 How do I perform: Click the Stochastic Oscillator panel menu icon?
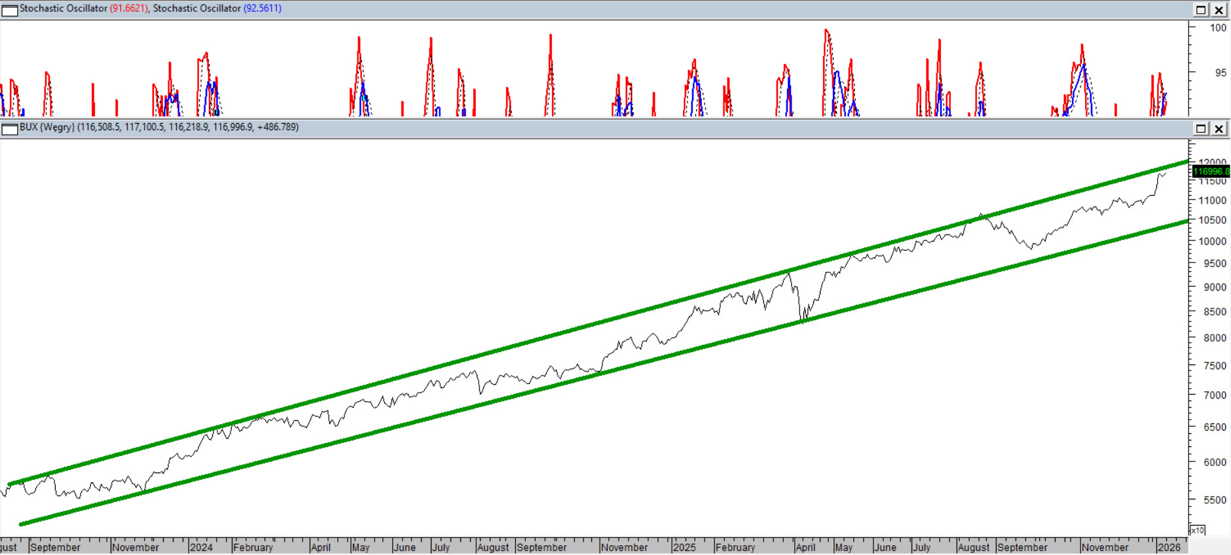[9, 10]
